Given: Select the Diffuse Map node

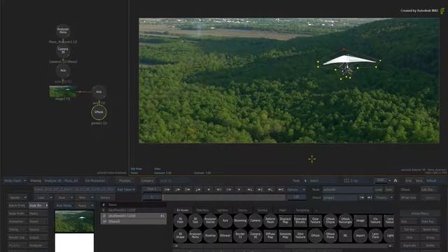Looking at the screenshot, I should click(x=270, y=236).
